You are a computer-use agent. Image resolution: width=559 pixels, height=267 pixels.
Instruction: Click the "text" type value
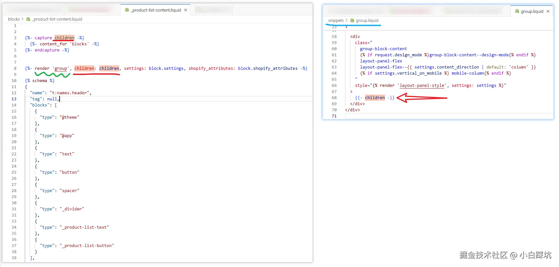point(67,154)
